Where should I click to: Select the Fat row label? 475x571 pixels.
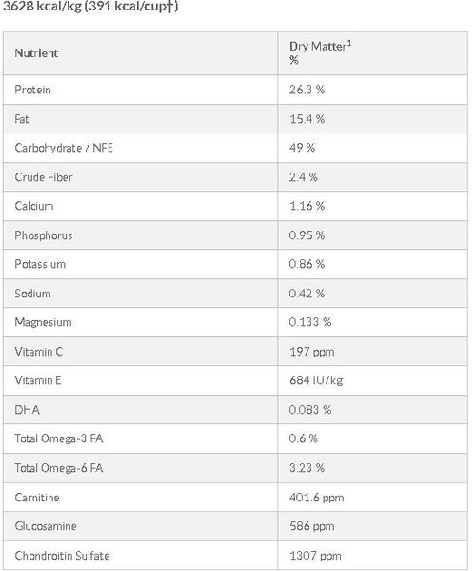(x=22, y=119)
